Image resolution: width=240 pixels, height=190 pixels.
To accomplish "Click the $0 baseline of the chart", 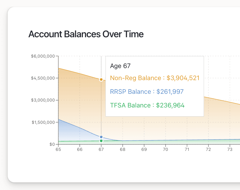I will tap(52, 144).
